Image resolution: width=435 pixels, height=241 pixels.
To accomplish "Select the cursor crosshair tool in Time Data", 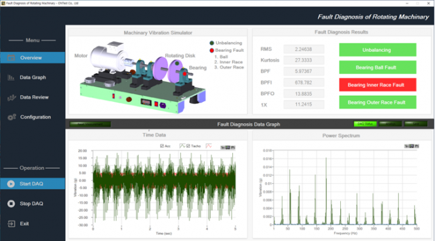I will pyautogui.click(x=222, y=148).
